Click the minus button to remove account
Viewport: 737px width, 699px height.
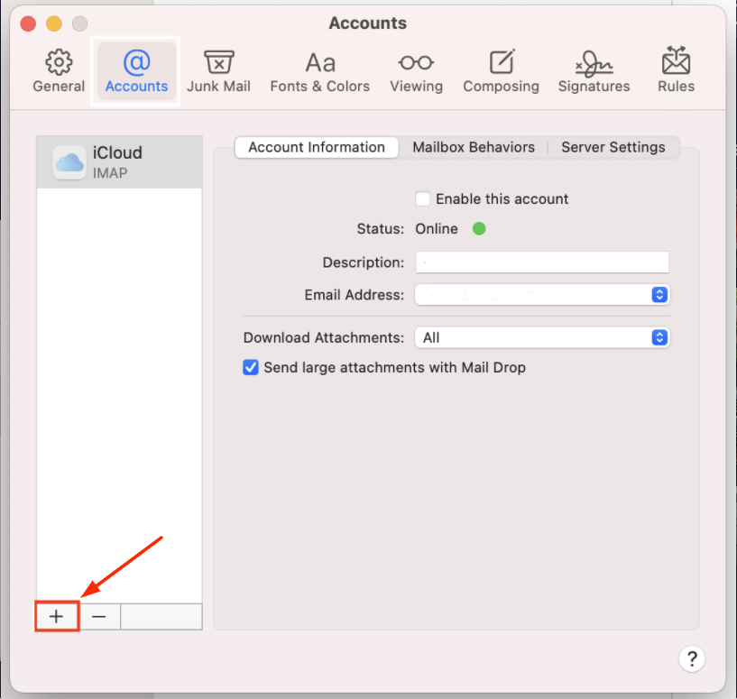99,616
